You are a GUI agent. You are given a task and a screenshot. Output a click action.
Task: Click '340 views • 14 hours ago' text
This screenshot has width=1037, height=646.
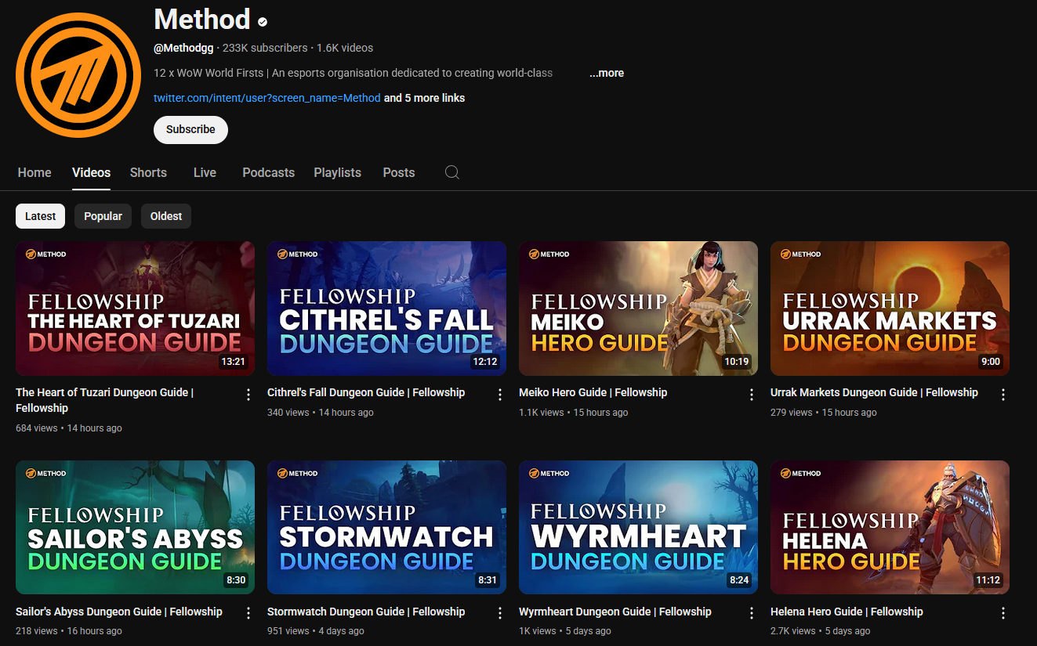click(321, 413)
